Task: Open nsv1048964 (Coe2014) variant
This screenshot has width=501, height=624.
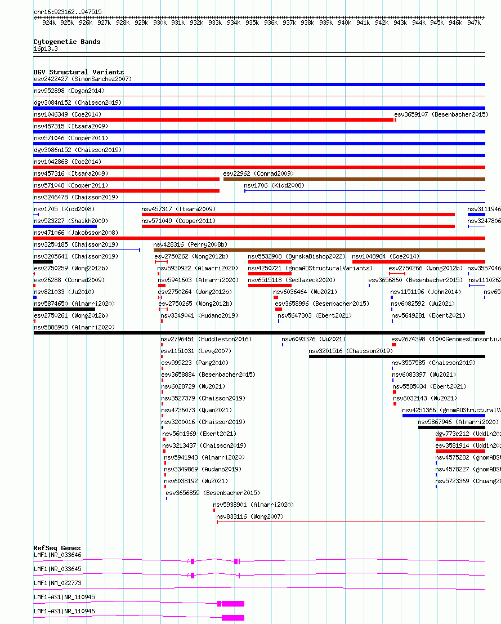Action: click(386, 256)
